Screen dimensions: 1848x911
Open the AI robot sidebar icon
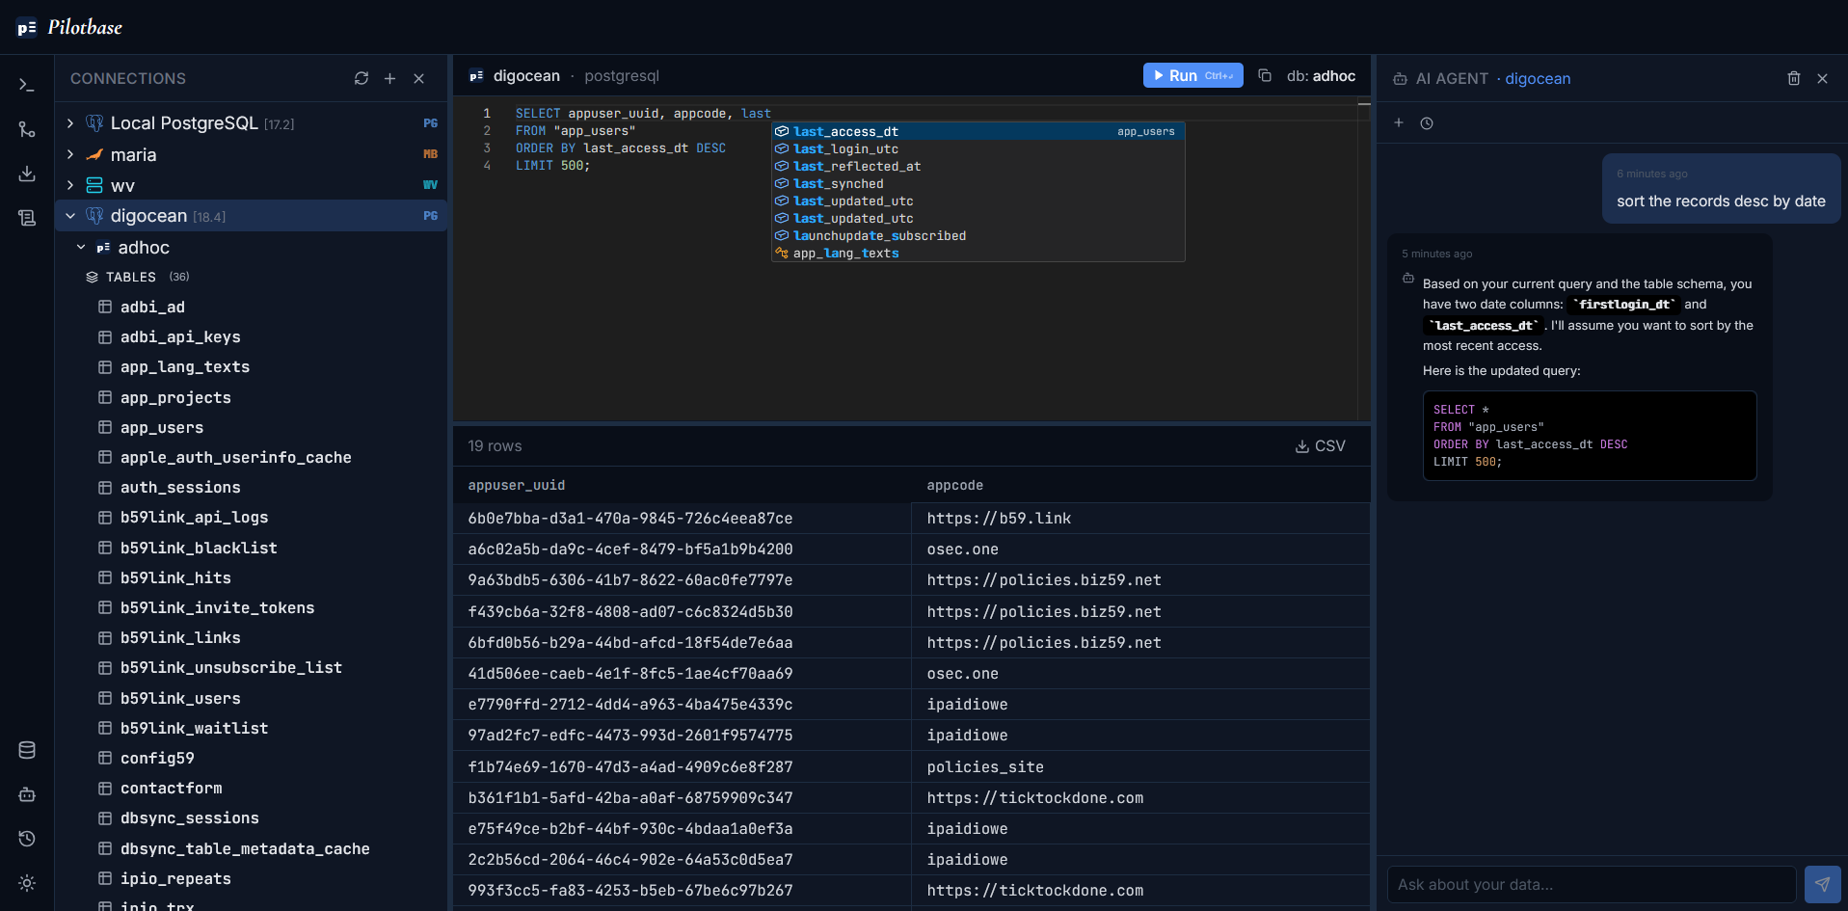click(27, 794)
